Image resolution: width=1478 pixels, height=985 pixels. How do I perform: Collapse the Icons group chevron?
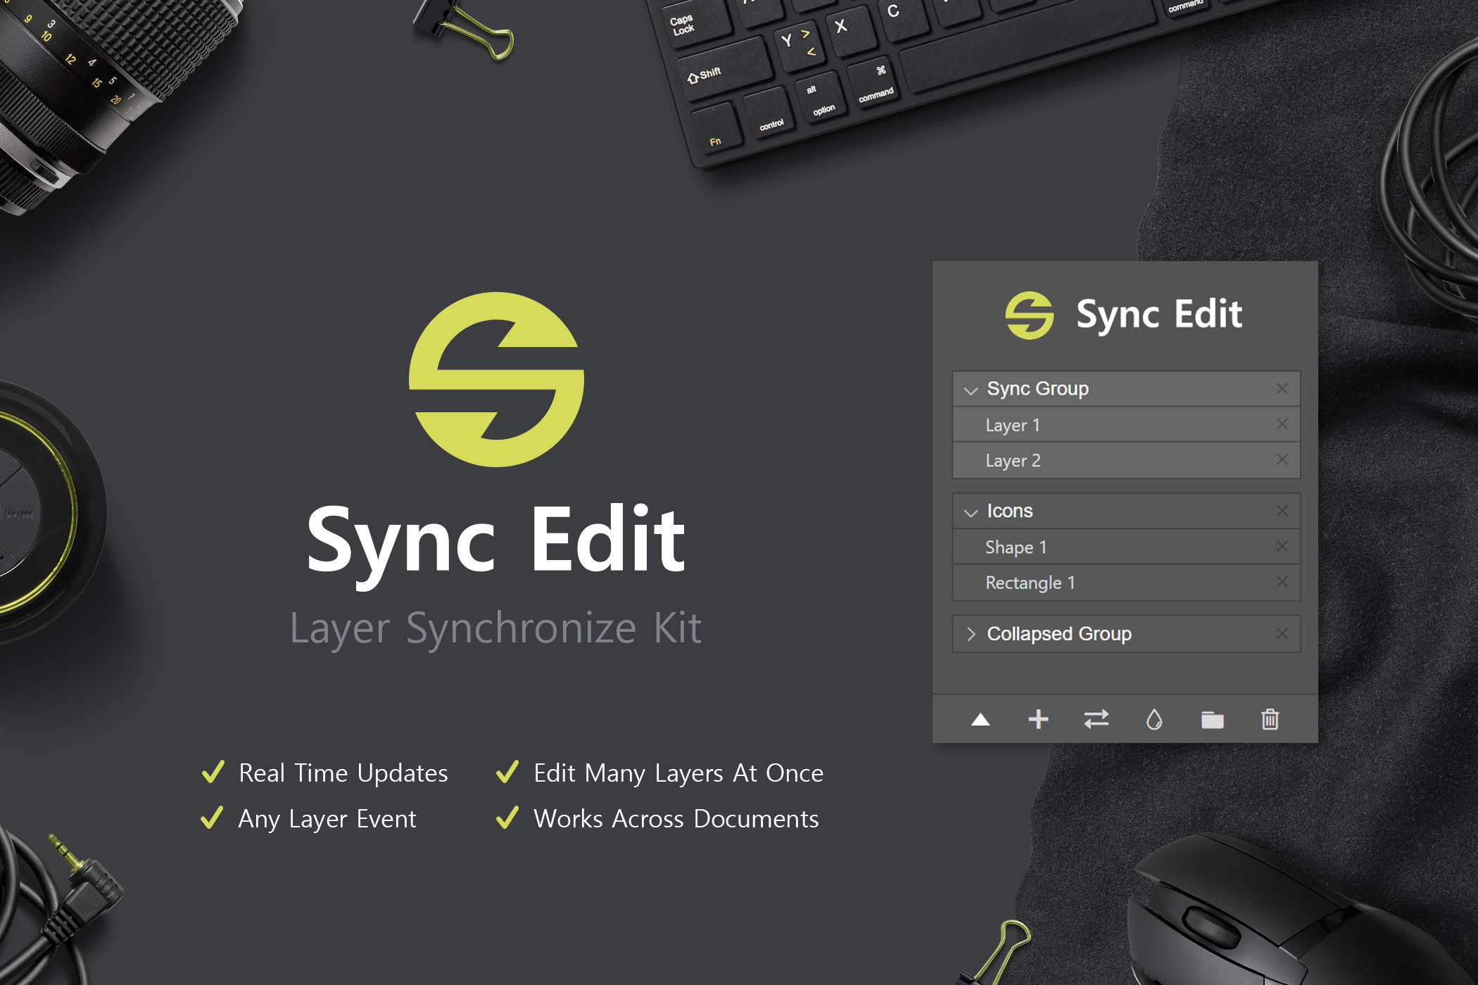point(971,513)
